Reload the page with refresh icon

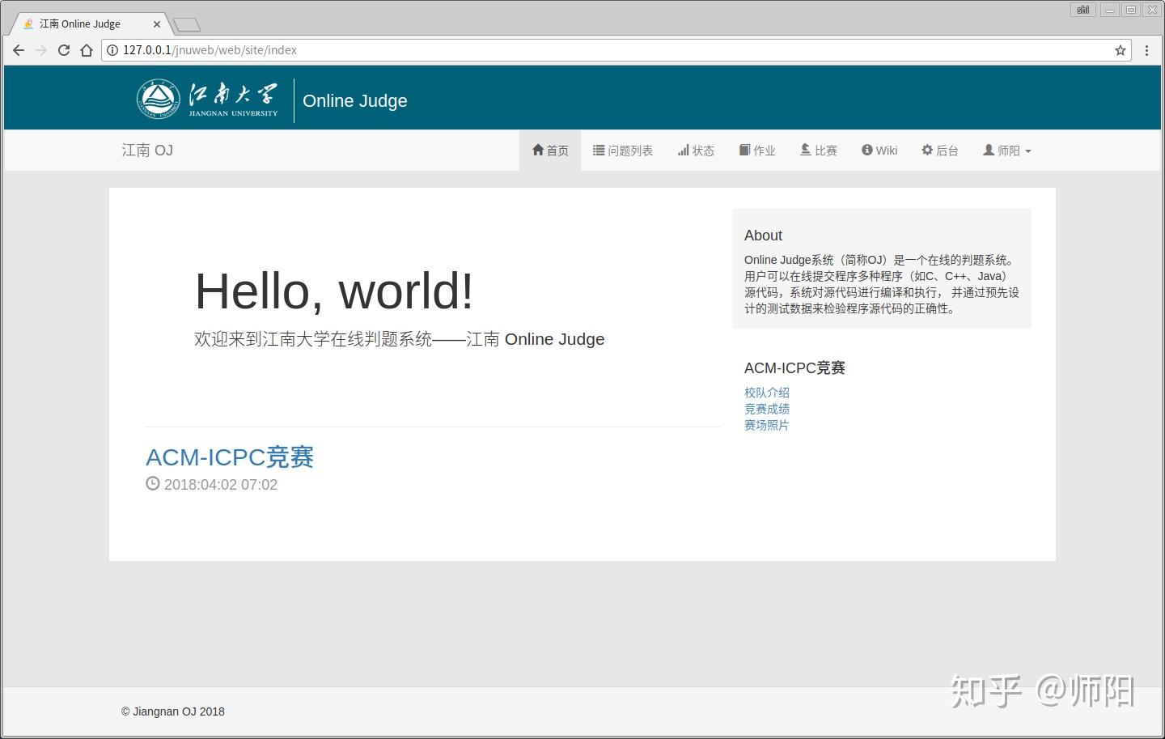(64, 50)
